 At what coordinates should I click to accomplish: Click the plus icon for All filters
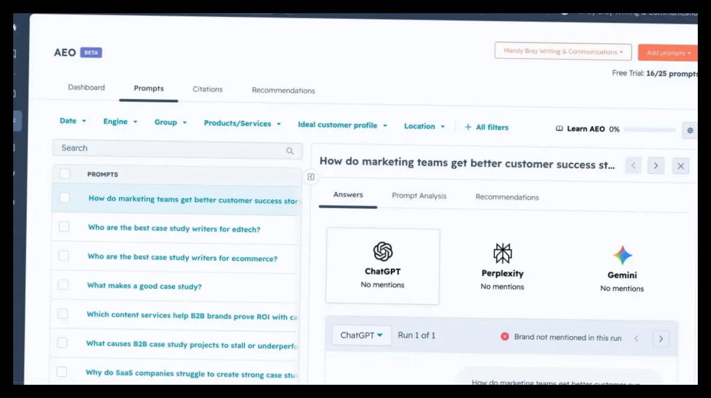click(468, 127)
